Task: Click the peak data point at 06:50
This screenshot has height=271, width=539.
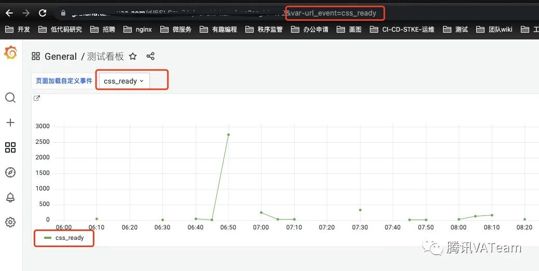Action: pyautogui.click(x=228, y=135)
